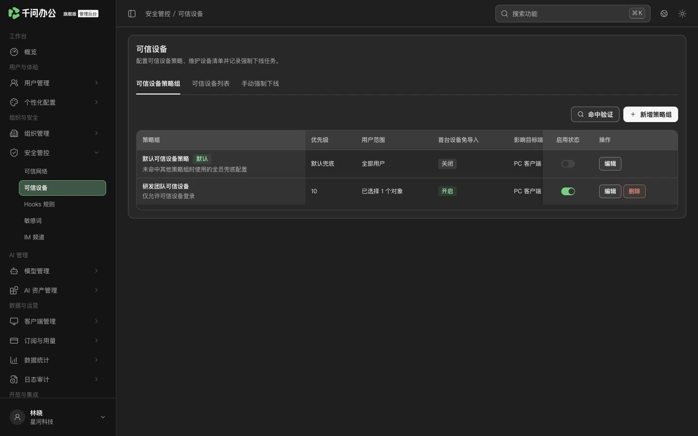Toggle the sidebar collapse icon
698x436 pixels.
tap(132, 14)
